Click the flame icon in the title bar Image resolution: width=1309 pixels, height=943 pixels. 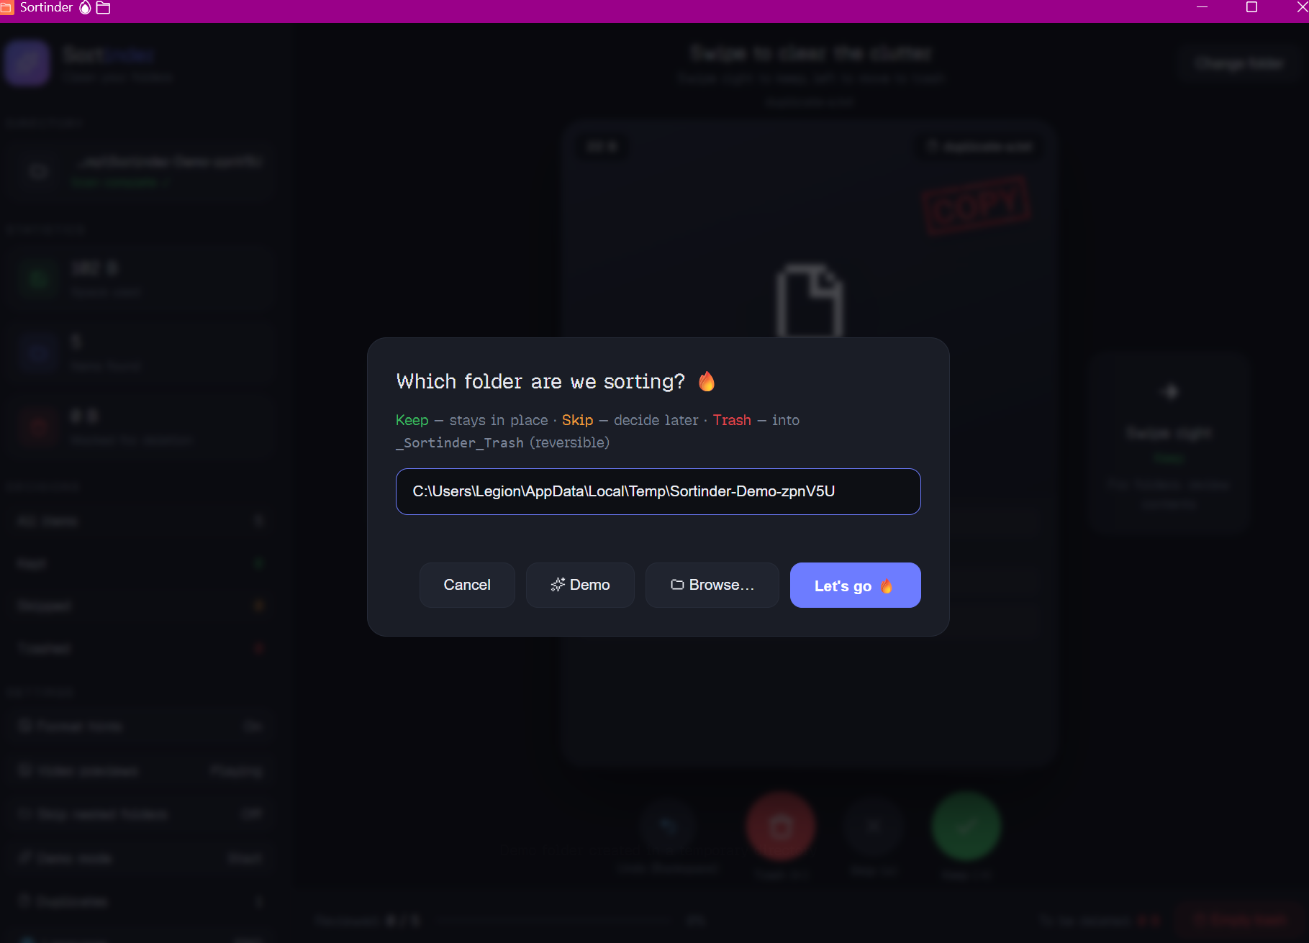point(85,8)
